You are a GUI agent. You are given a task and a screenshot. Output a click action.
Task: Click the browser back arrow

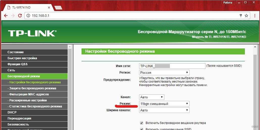6,16
